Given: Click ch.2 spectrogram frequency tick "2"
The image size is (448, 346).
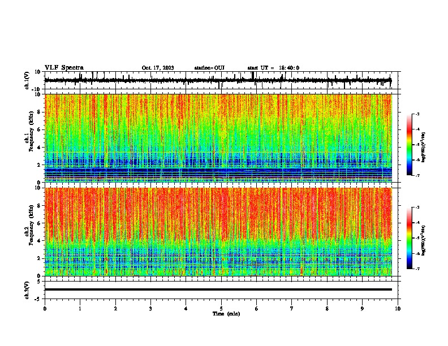Looking at the screenshot, I should (x=39, y=258).
